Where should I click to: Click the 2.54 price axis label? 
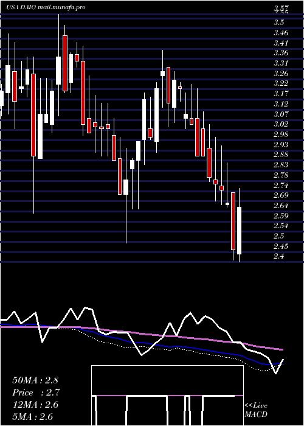(x=281, y=226)
